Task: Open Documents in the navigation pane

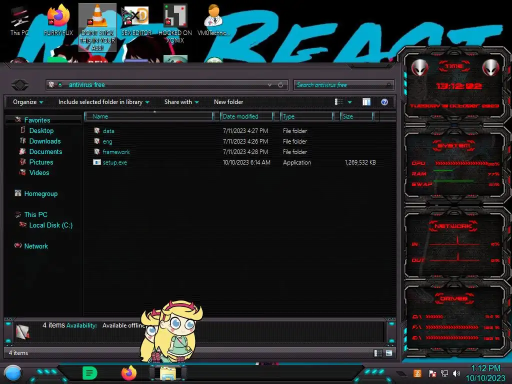Action: click(x=45, y=151)
